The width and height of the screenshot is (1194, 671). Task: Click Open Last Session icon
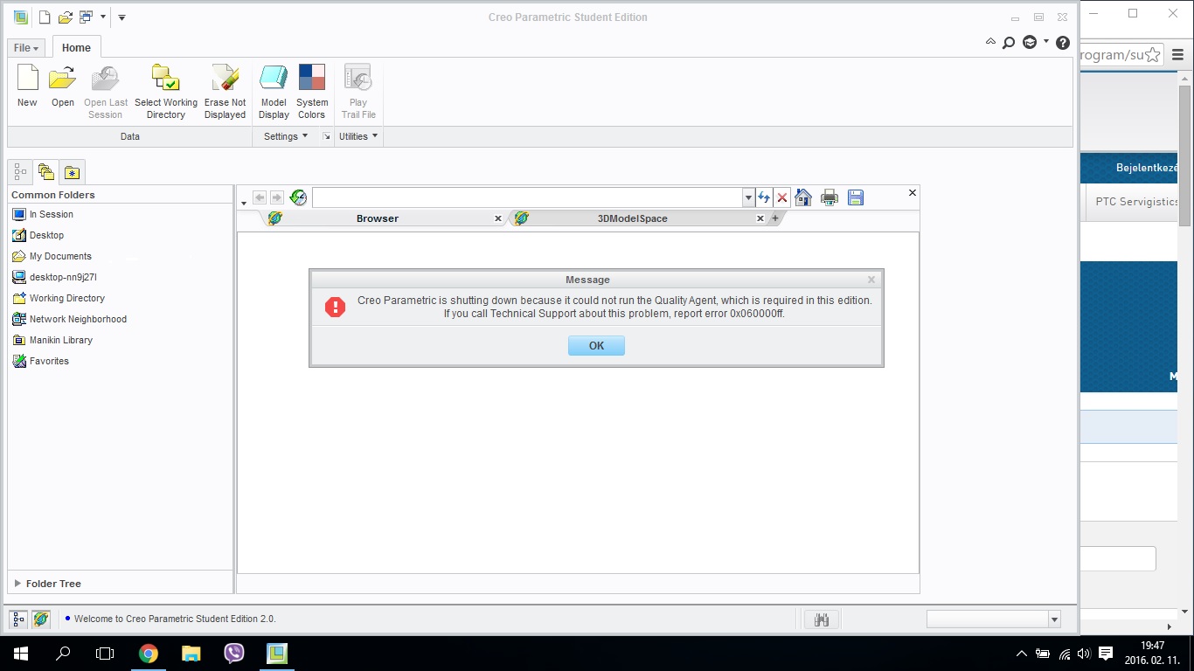point(106,78)
